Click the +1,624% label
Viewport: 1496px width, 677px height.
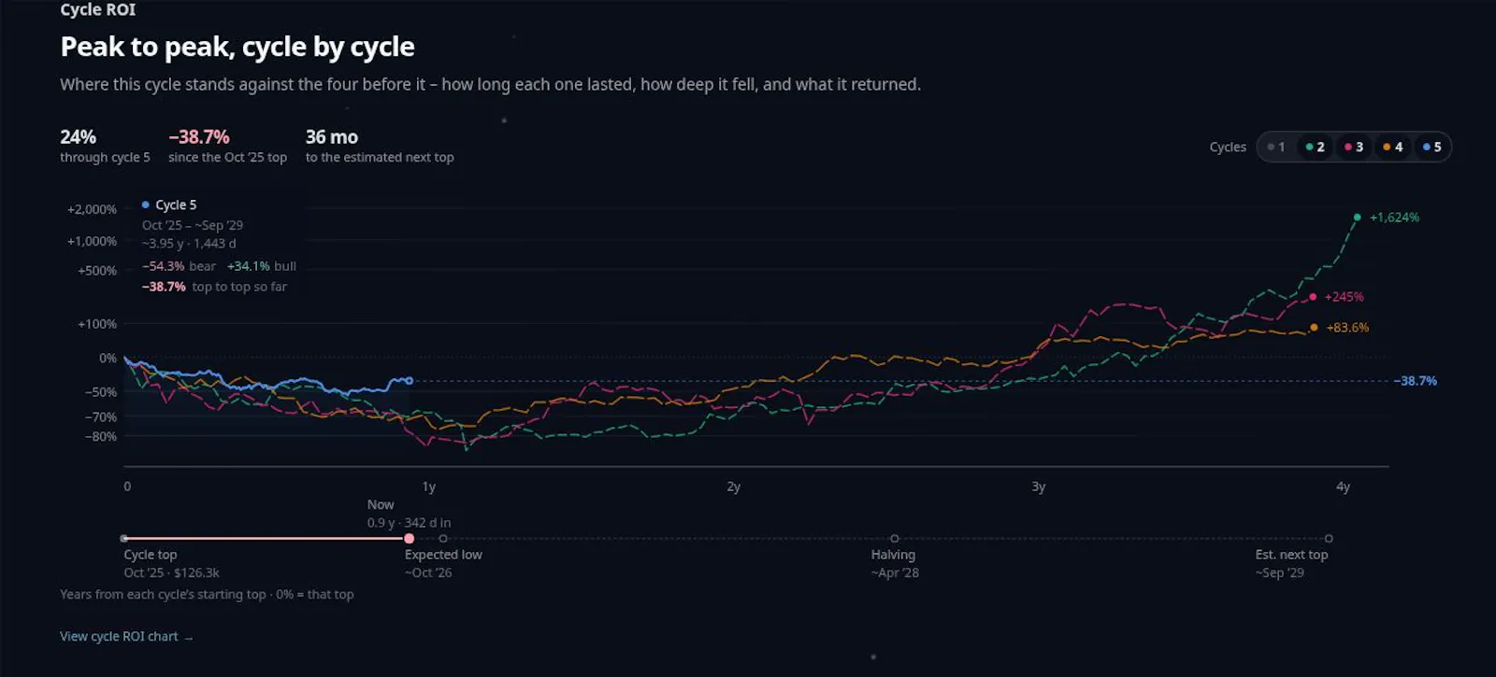coord(1394,218)
